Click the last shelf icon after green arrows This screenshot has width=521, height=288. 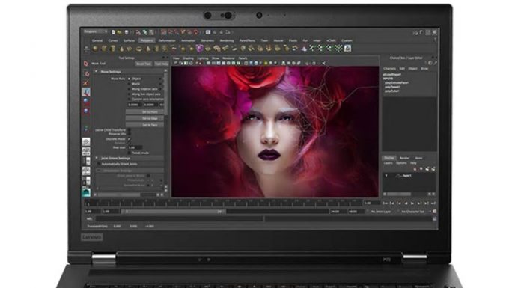click(347, 49)
